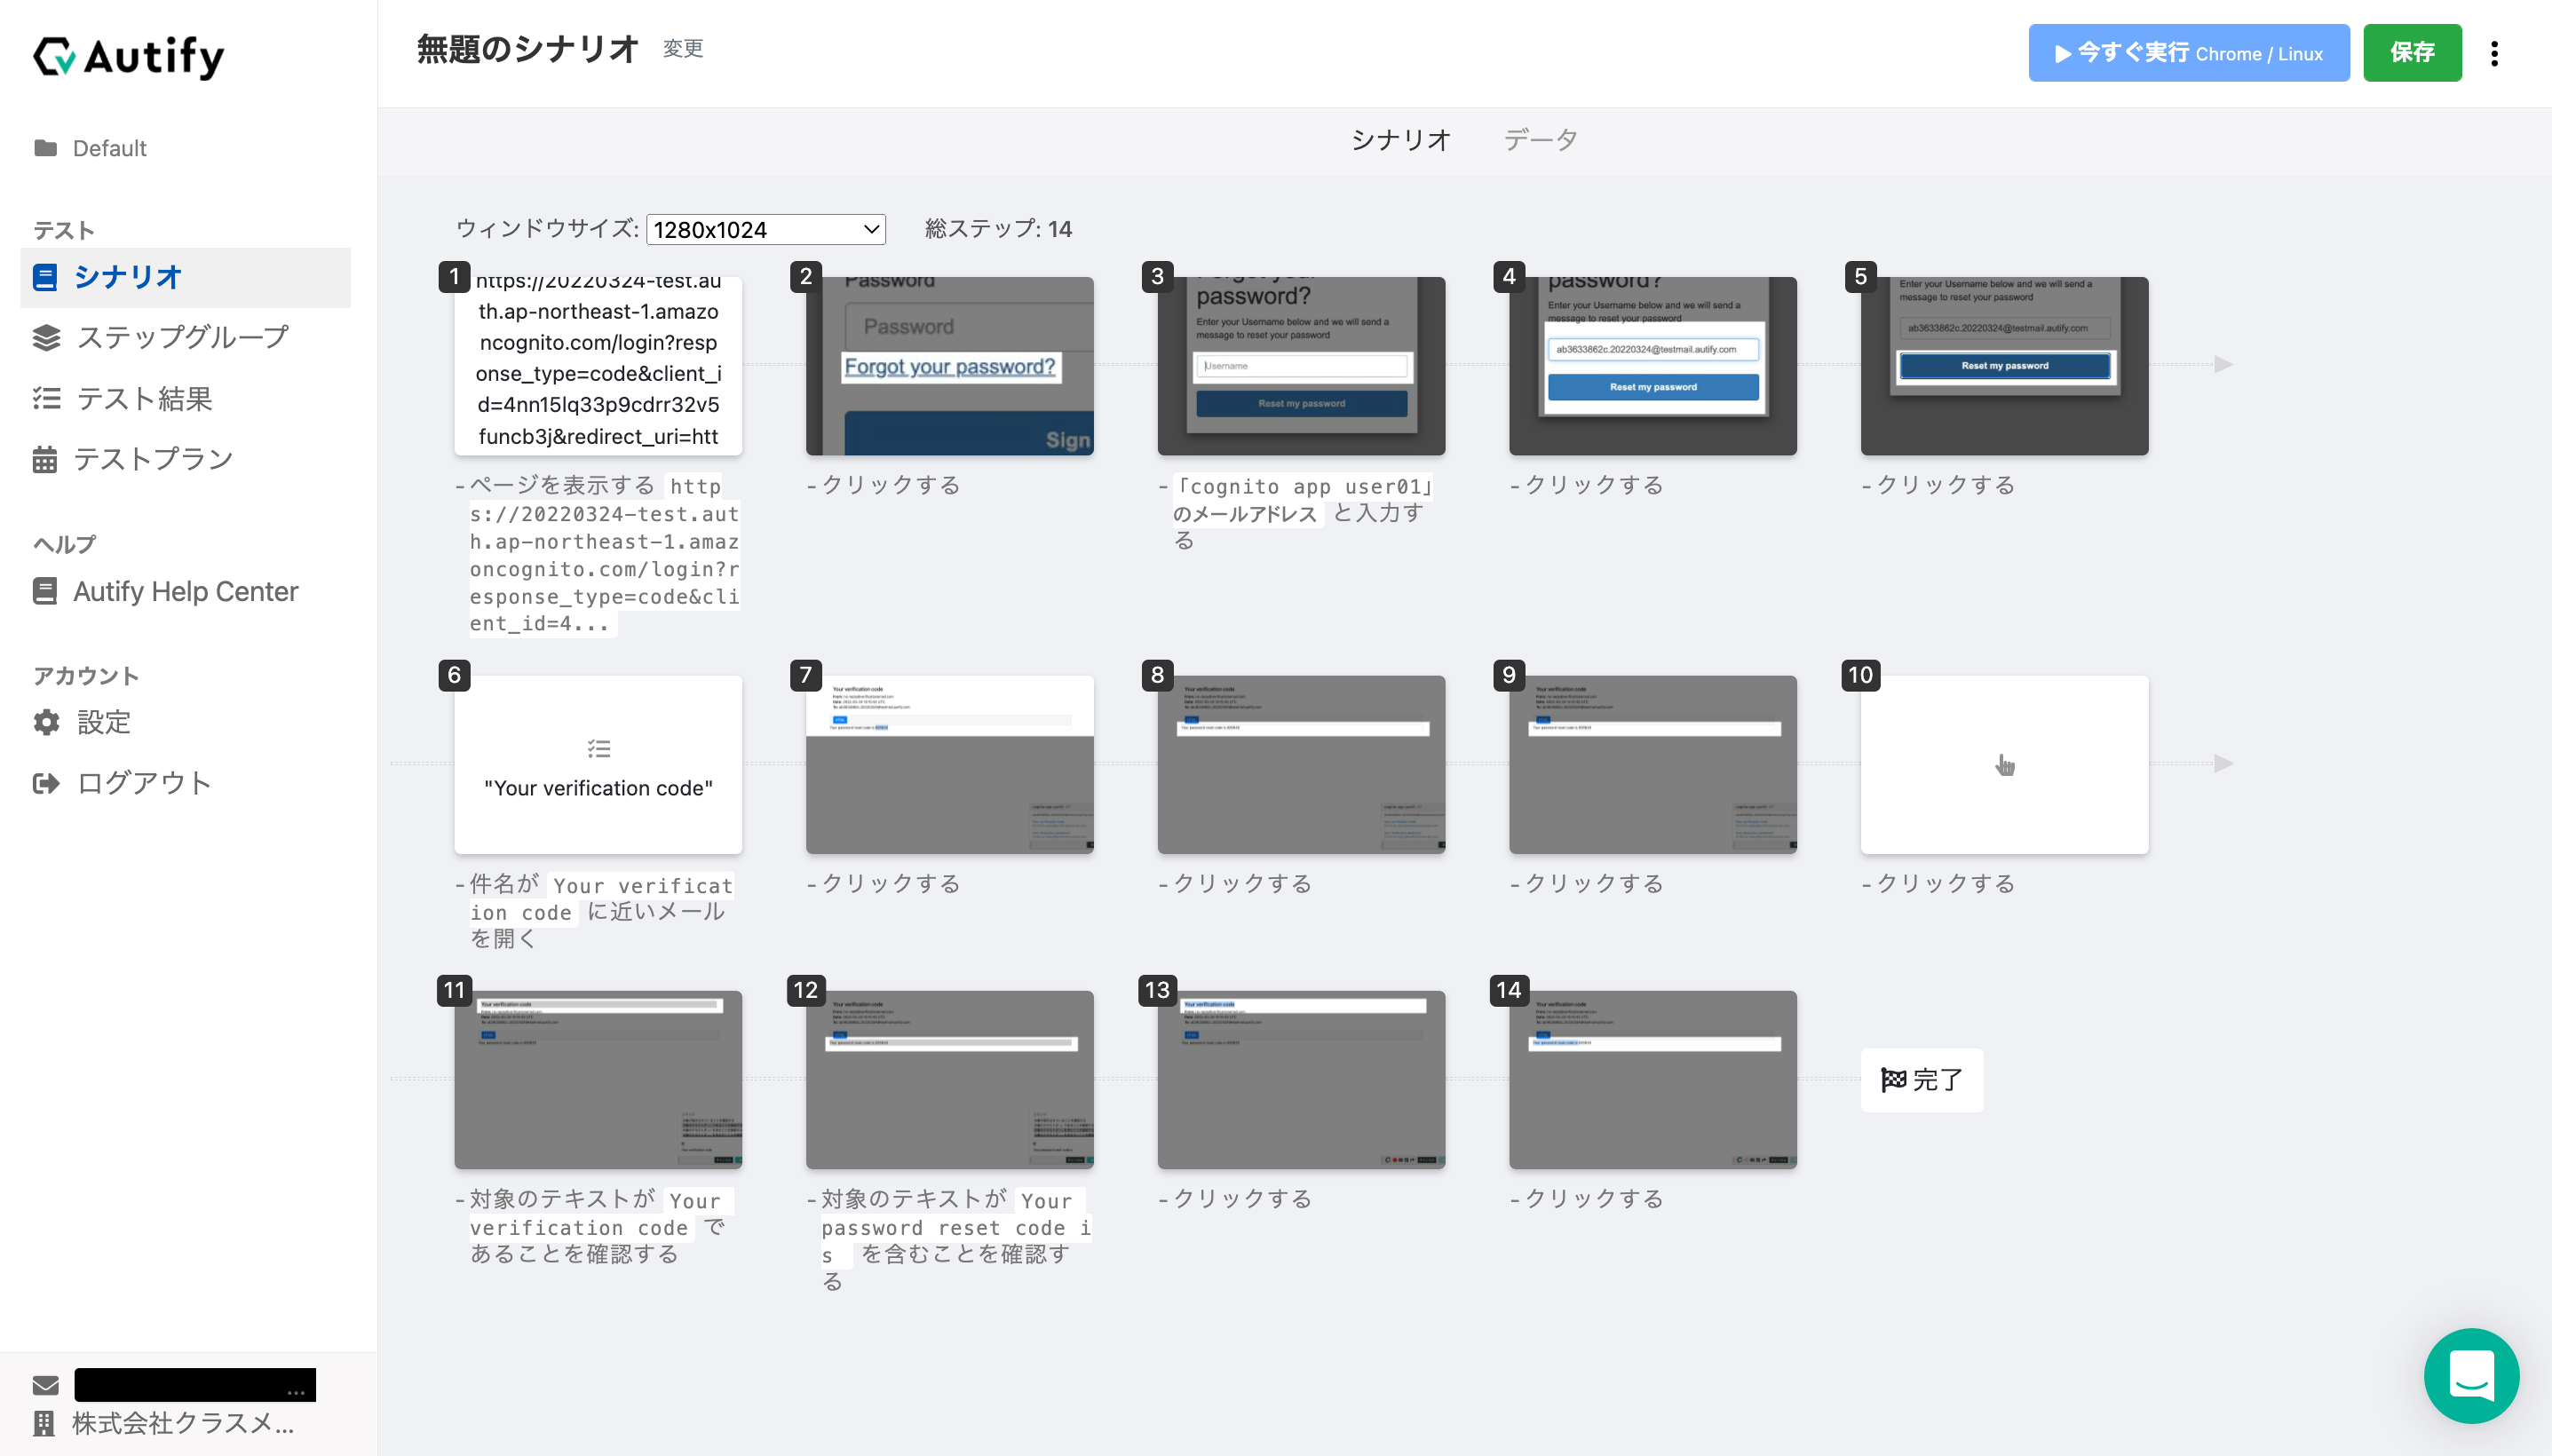The width and height of the screenshot is (2552, 1456).
Task: Open the chat support bubble icon
Action: tap(2471, 1375)
